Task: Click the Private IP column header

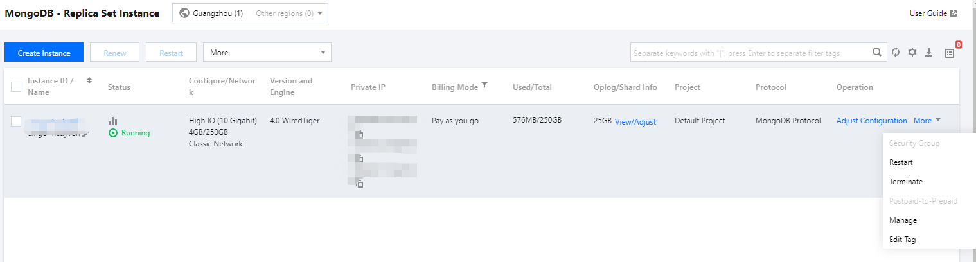Action: [368, 87]
